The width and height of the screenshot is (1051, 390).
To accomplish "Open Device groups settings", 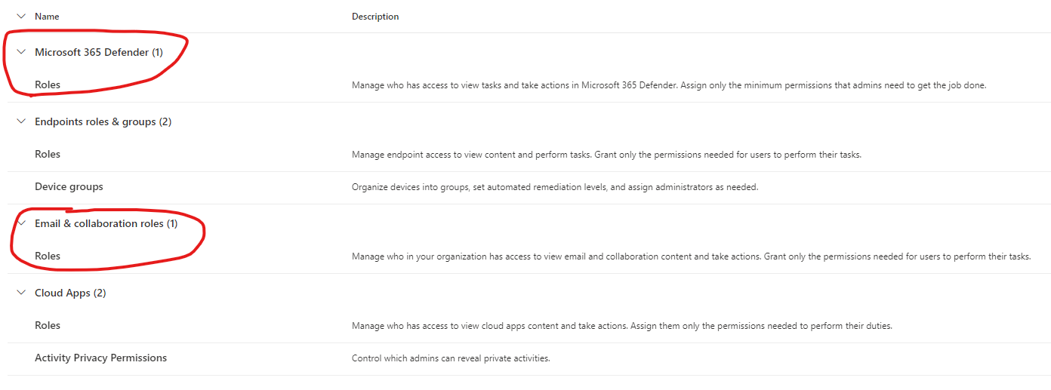I will click(69, 186).
